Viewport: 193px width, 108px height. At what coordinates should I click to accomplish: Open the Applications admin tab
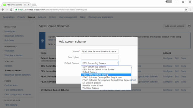(9, 17)
